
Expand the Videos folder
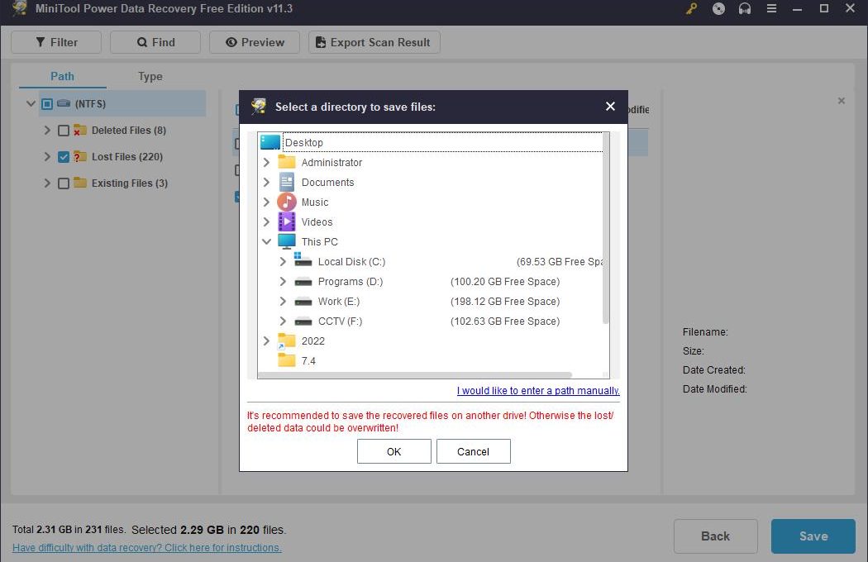click(x=266, y=222)
